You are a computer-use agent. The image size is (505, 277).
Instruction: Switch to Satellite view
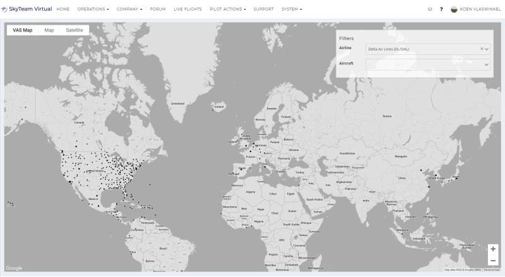74,30
